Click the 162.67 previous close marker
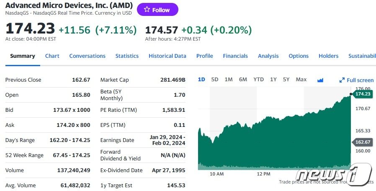 coord(363,142)
